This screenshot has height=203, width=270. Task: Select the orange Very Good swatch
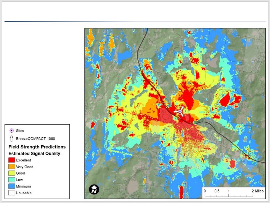pyautogui.click(x=12, y=167)
